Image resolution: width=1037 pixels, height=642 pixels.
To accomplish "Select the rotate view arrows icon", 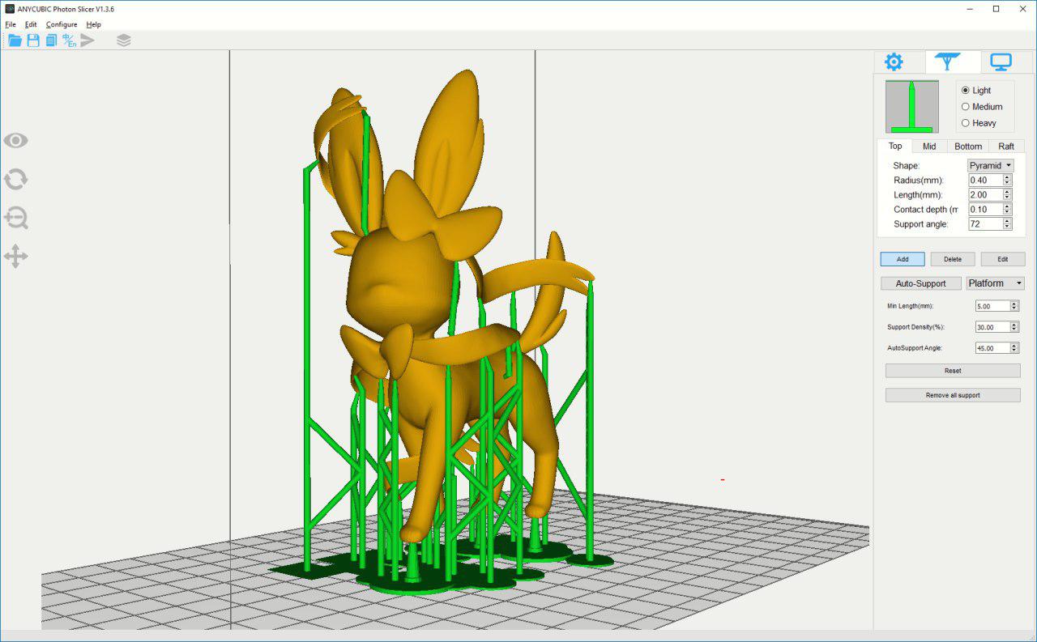I will pyautogui.click(x=15, y=179).
